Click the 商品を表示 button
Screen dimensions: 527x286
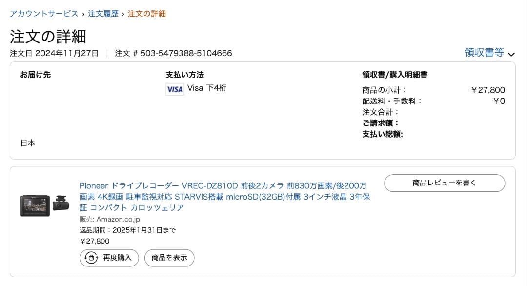[169, 258]
